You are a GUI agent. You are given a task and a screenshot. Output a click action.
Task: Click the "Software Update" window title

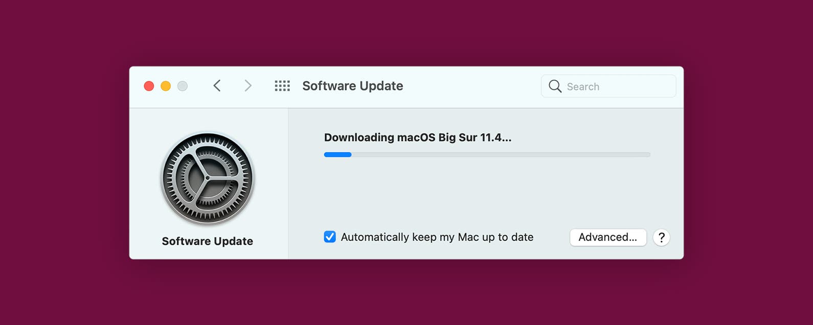tap(353, 86)
